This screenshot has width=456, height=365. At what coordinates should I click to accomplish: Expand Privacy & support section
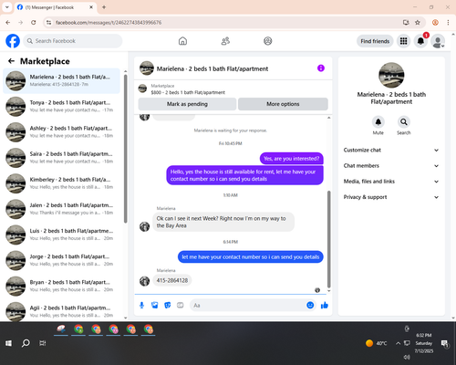(x=391, y=197)
